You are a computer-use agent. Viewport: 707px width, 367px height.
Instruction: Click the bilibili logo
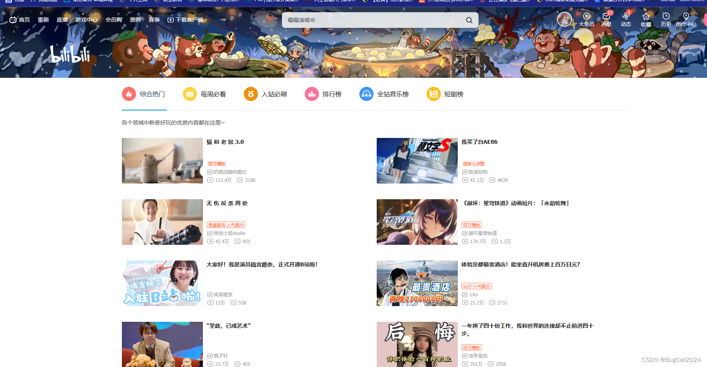pos(69,55)
